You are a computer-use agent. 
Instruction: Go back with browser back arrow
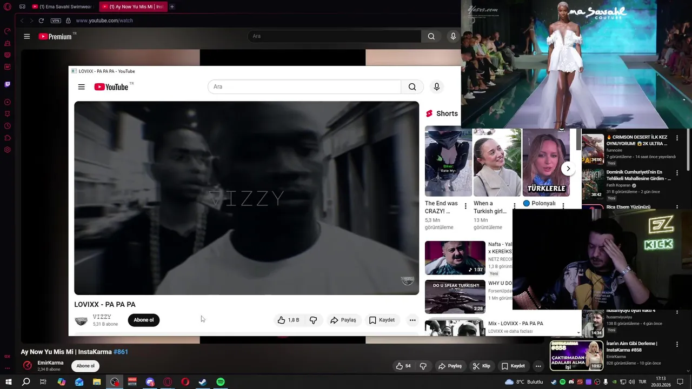click(22, 21)
